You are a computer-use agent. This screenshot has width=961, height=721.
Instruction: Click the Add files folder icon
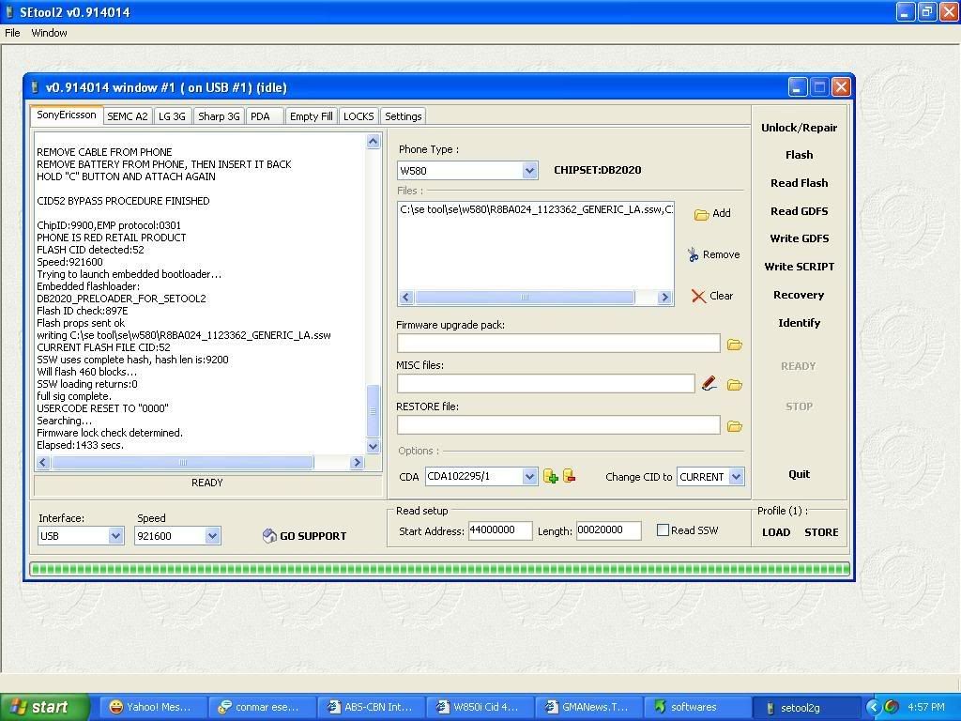click(701, 214)
